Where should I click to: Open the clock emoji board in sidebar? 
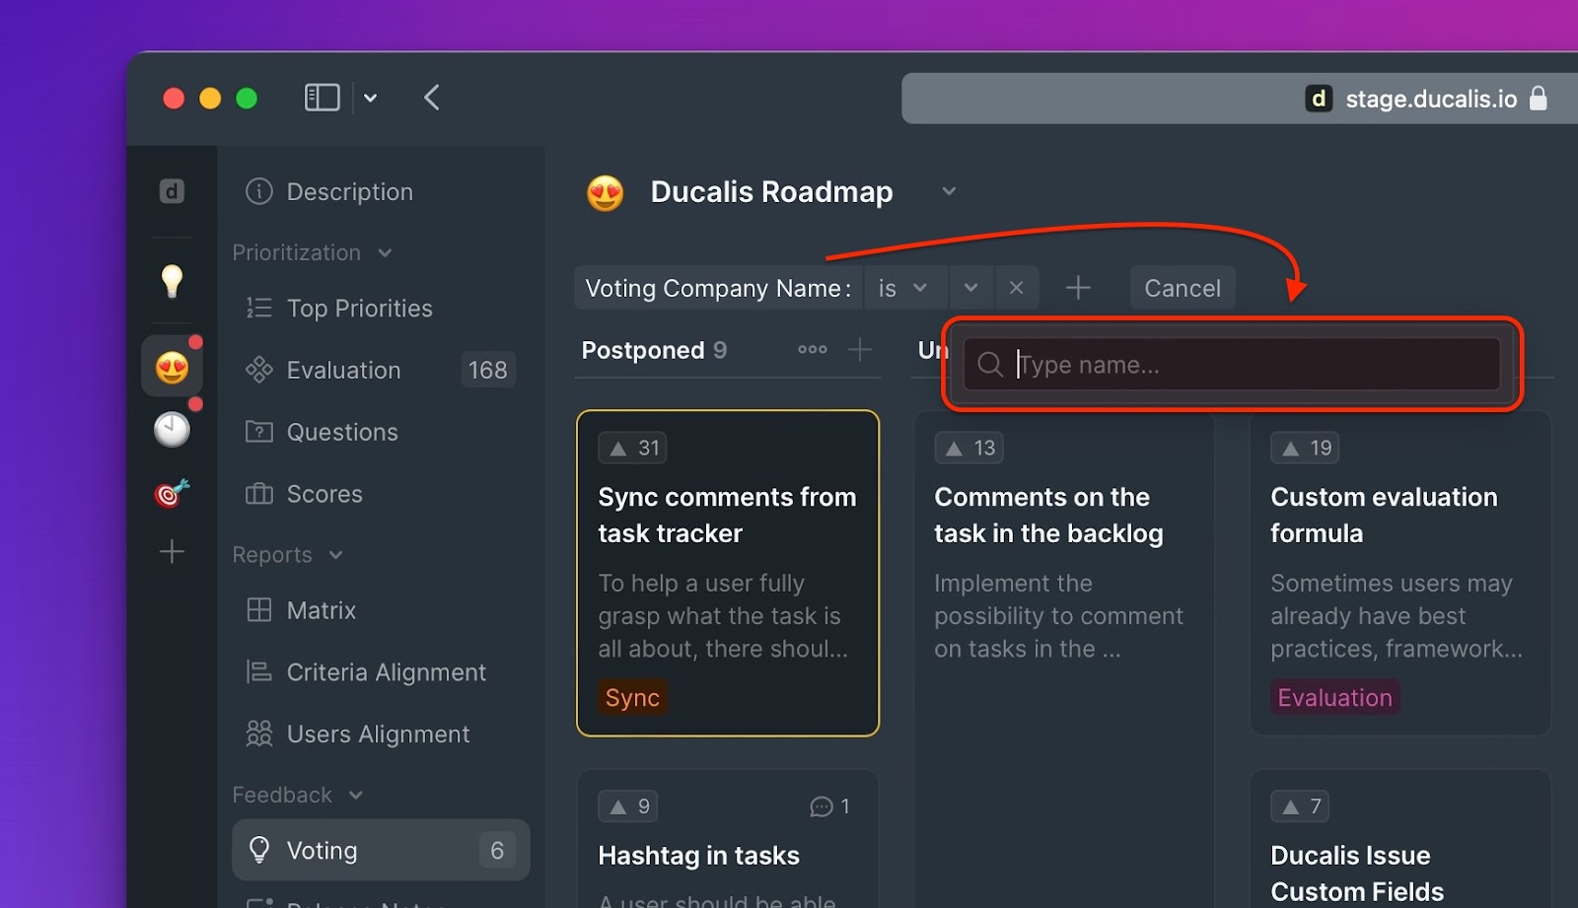pyautogui.click(x=172, y=430)
